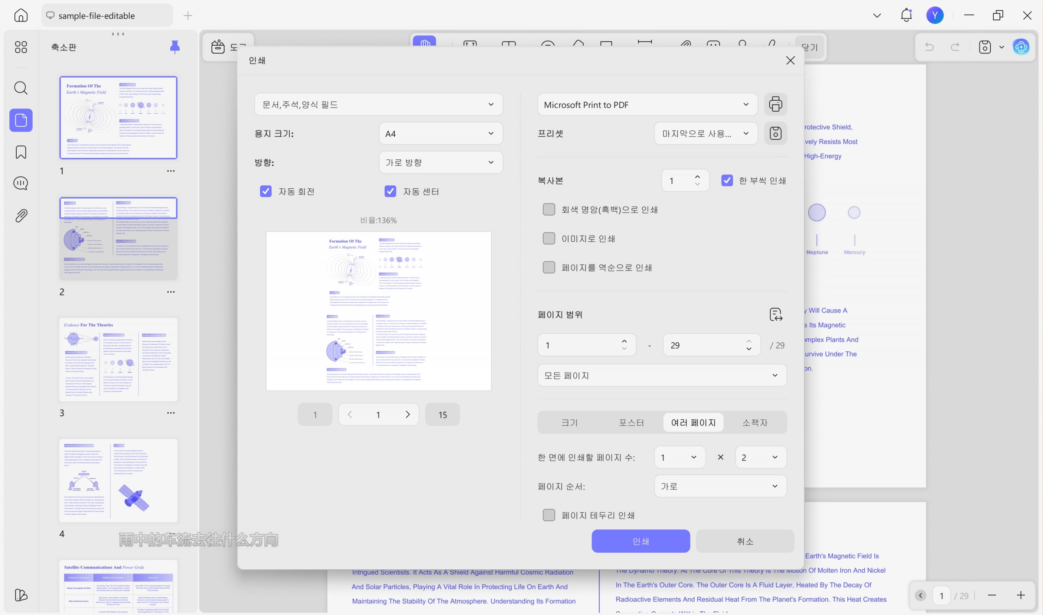Expand the 모든 페이지 dropdown

pos(662,375)
